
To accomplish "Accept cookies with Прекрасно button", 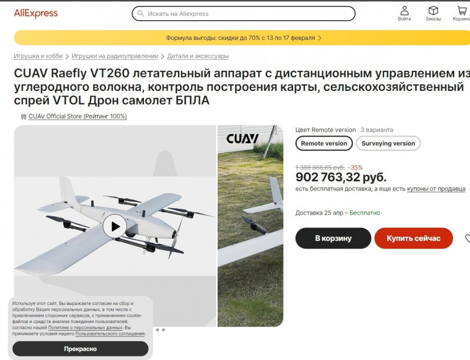I will click(80, 349).
